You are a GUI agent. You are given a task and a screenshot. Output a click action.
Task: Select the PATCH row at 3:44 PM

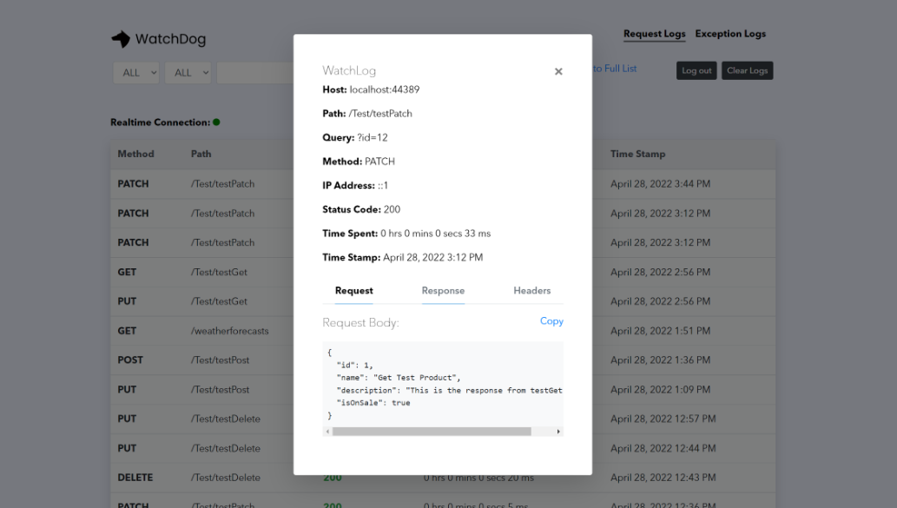(x=443, y=183)
